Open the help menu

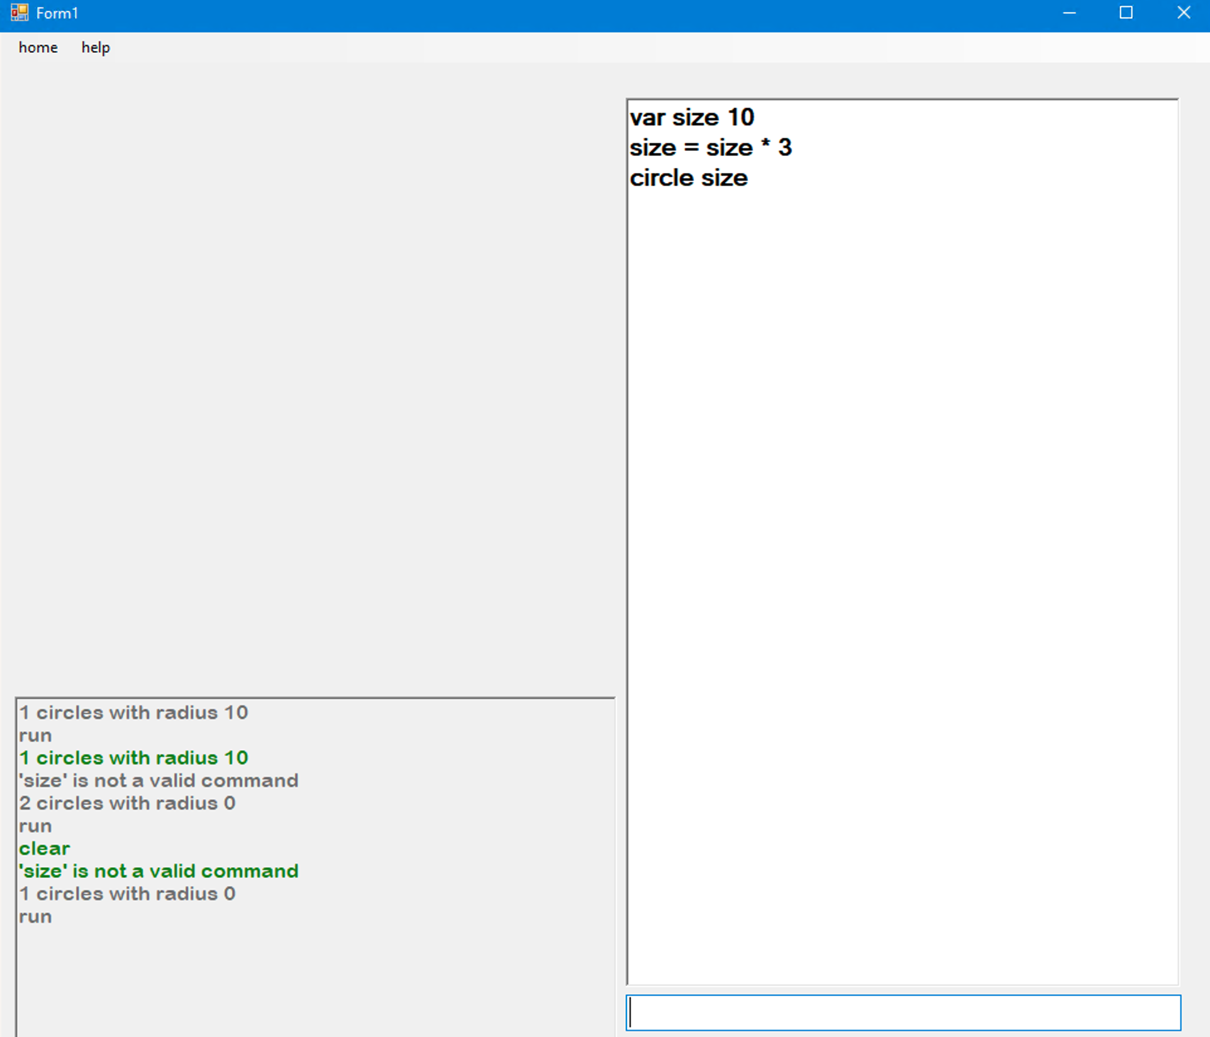[x=95, y=47]
